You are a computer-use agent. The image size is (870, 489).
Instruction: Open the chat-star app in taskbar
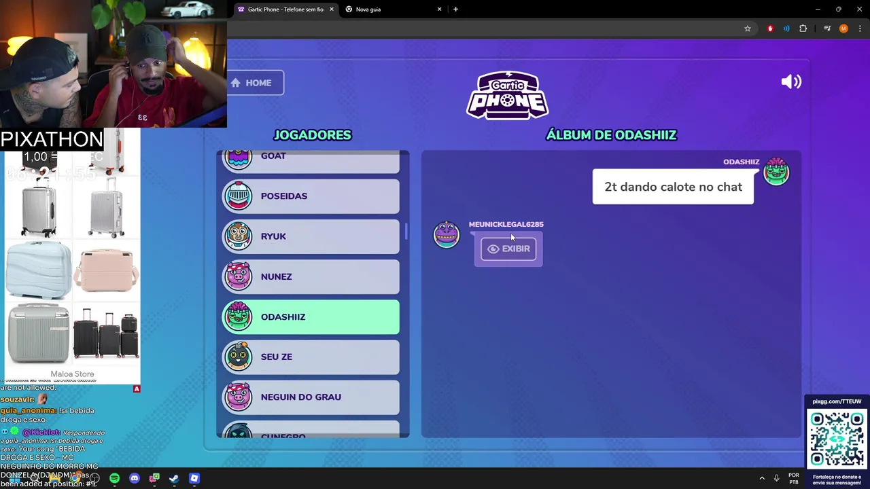154,478
